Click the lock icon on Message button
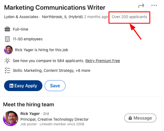Screen dimensions: 164x131 tap(130, 118)
